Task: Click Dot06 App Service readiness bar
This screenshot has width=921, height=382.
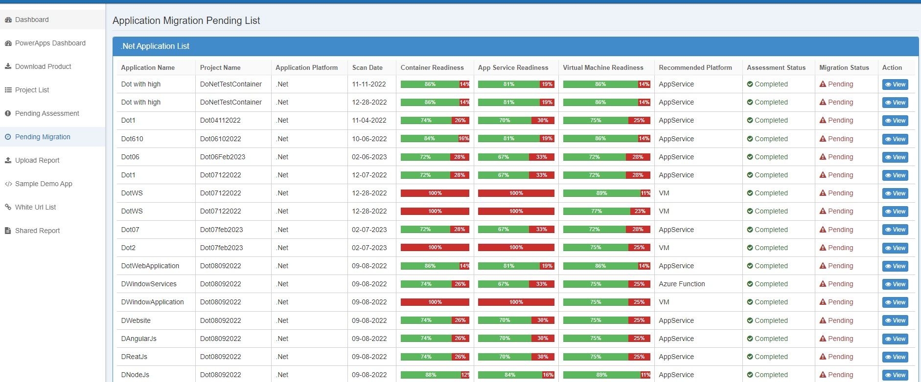Action: point(516,157)
